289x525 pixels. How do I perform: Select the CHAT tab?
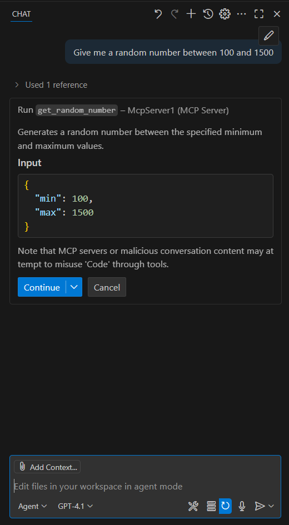pos(22,14)
